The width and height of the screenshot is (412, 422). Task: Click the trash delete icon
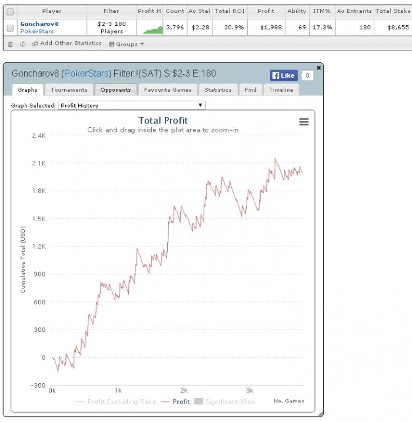pyautogui.click(x=10, y=44)
